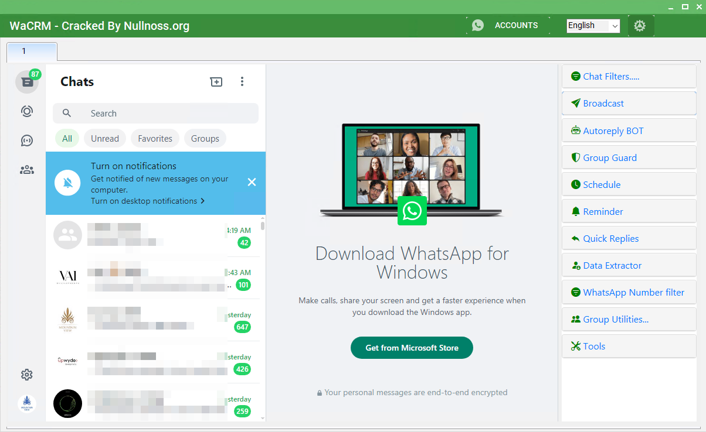
Task: Click the muted bell notification icon
Action: tap(67, 183)
